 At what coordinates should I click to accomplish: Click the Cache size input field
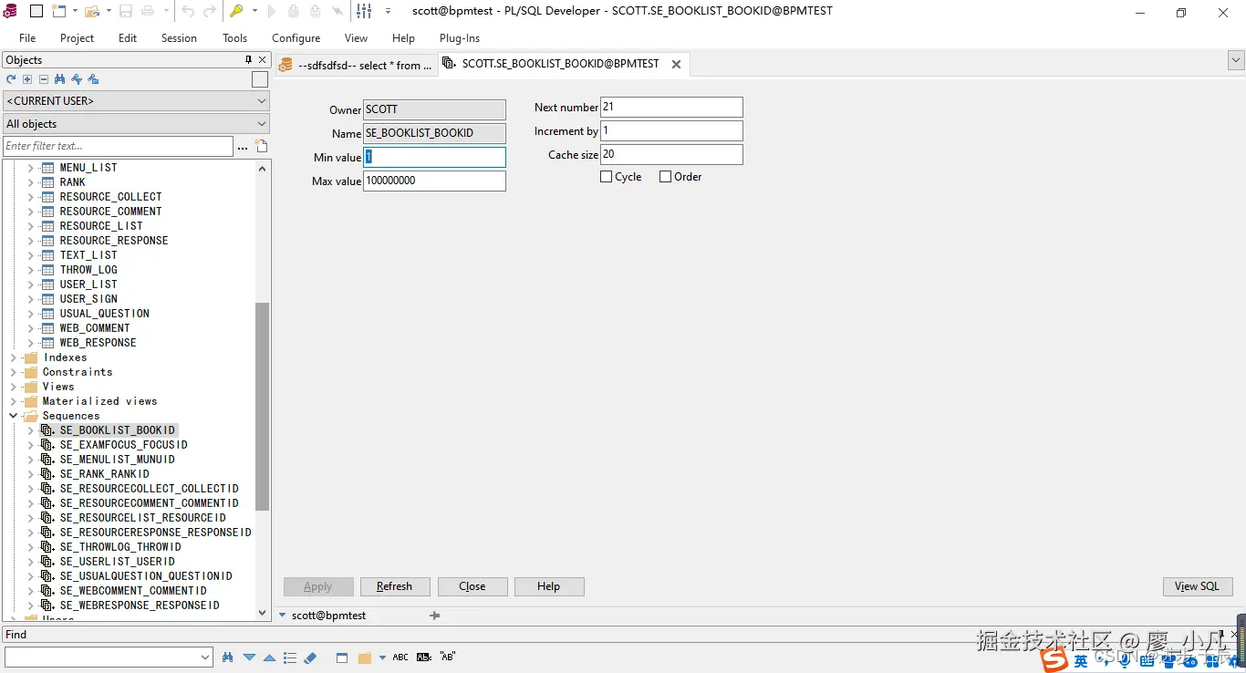click(671, 154)
